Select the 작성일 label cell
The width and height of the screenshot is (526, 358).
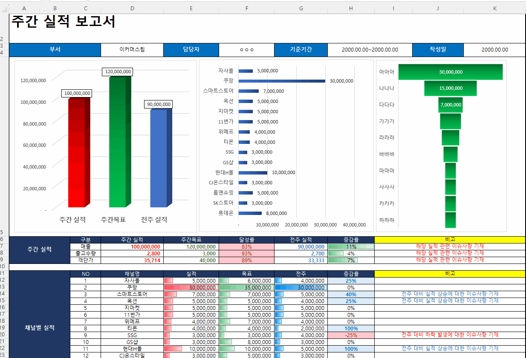438,49
